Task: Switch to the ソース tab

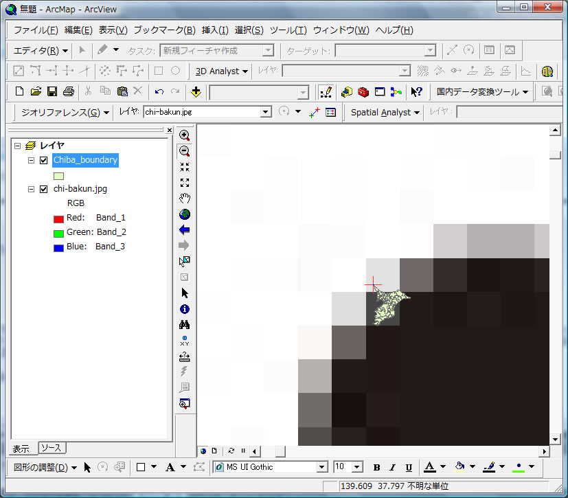Action: 51,448
